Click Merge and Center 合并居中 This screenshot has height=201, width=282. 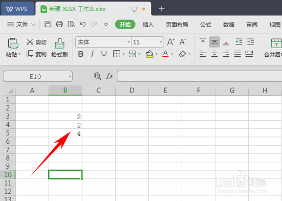click(273, 48)
